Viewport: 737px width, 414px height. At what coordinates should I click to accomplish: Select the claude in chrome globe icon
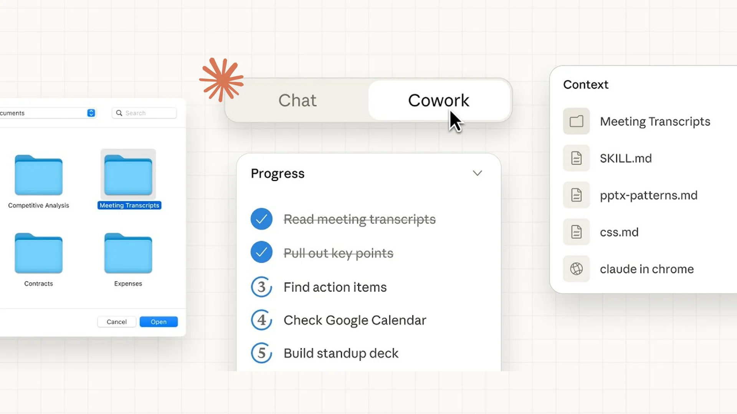pyautogui.click(x=576, y=269)
